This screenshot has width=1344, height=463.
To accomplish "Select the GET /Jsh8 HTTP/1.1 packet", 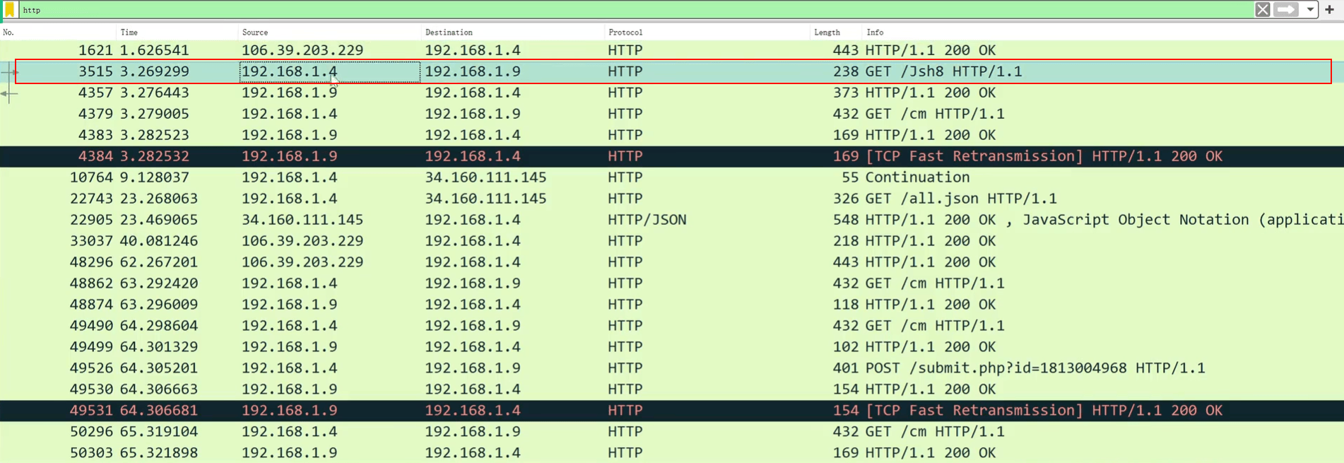I will [x=672, y=71].
